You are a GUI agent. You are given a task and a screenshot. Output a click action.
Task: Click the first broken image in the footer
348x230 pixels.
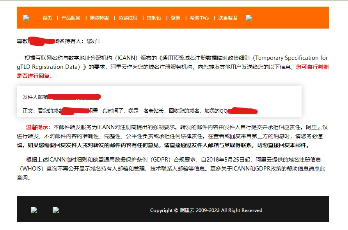(34, 210)
